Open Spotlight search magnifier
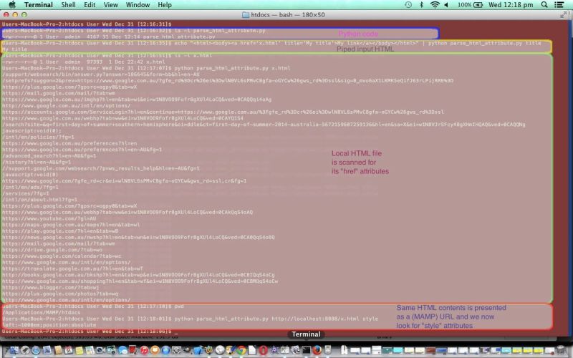Screen dimensions: 573x358 click(544, 5)
